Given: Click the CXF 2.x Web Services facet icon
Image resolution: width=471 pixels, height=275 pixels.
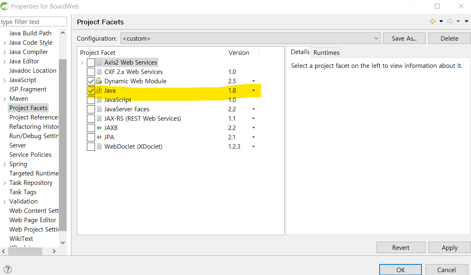Looking at the screenshot, I should click(99, 72).
